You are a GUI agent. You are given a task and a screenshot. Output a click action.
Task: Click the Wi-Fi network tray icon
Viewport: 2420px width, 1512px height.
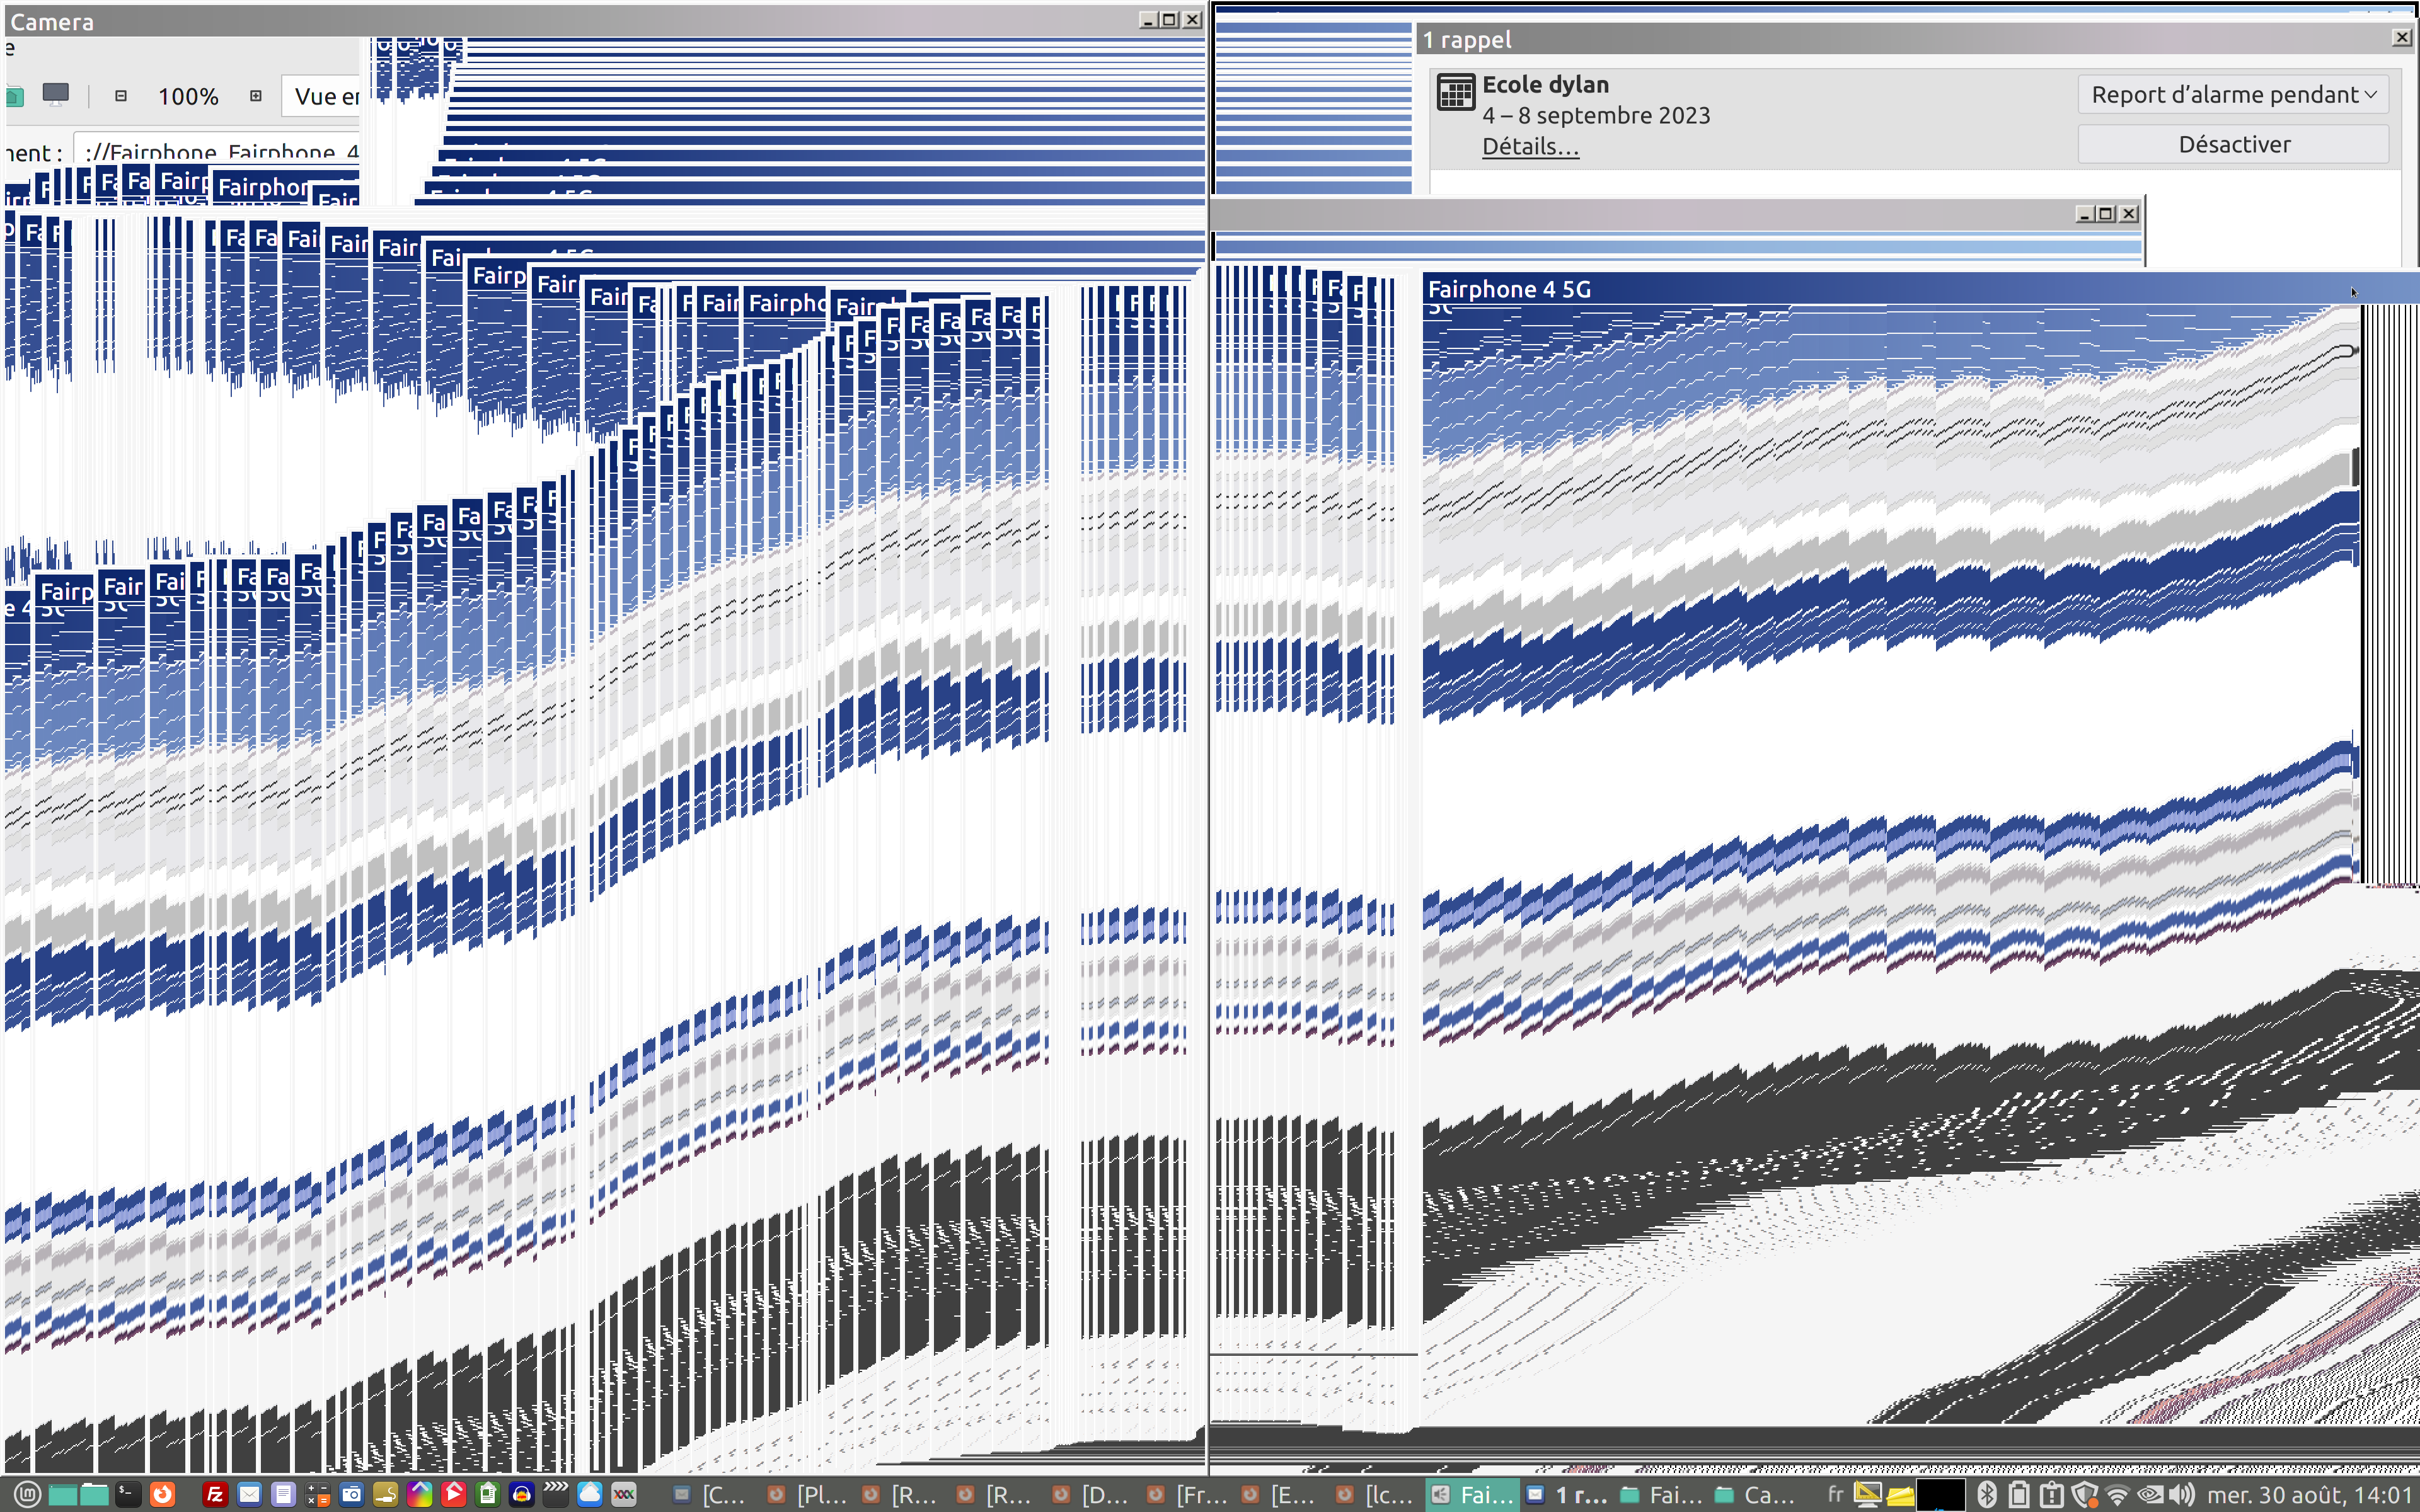2117,1494
